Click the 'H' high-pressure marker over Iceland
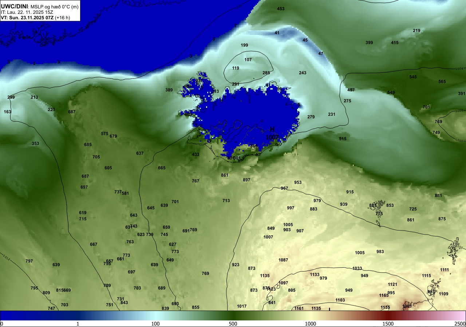The image size is (466, 327). coord(272,130)
